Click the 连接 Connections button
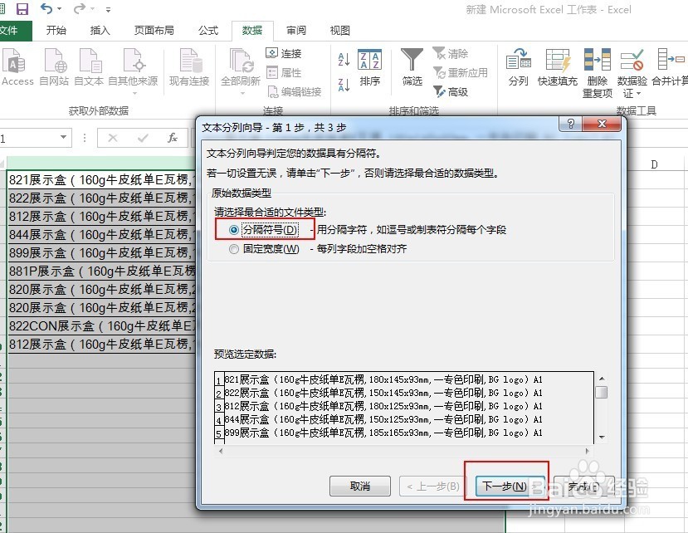This screenshot has width=688, height=533. (284, 54)
